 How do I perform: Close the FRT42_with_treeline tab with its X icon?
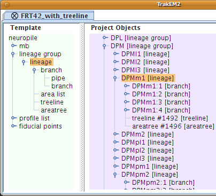(x=14, y=16)
